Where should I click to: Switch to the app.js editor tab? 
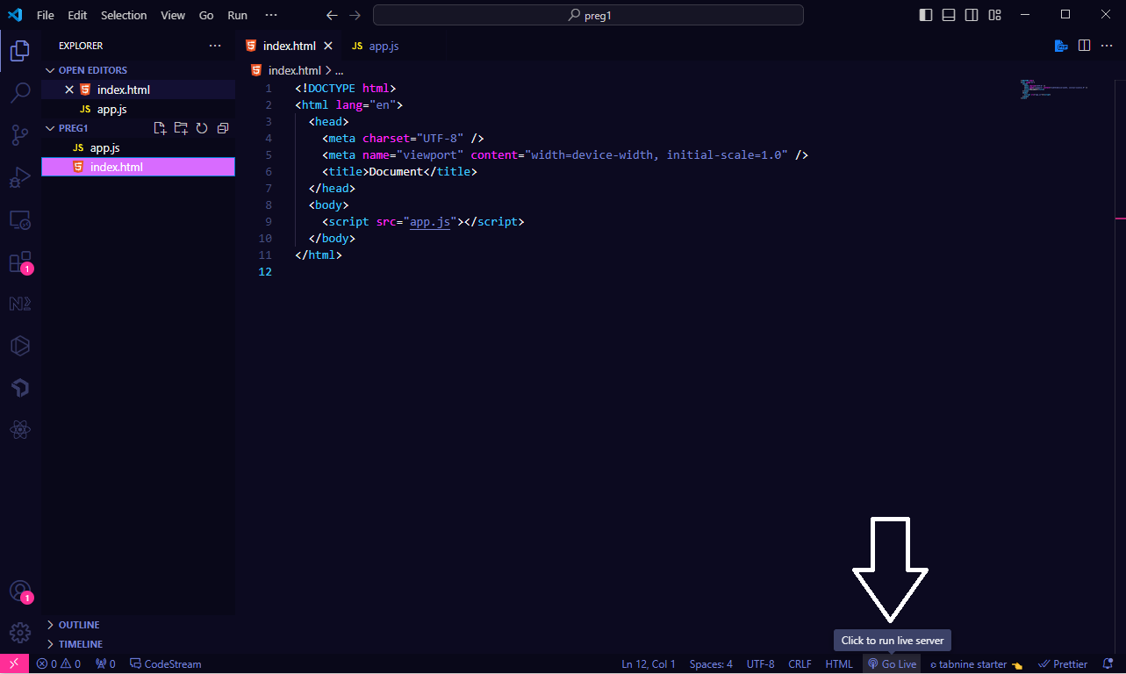(376, 46)
